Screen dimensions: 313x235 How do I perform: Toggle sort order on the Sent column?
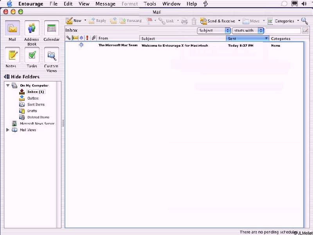[x=248, y=38]
